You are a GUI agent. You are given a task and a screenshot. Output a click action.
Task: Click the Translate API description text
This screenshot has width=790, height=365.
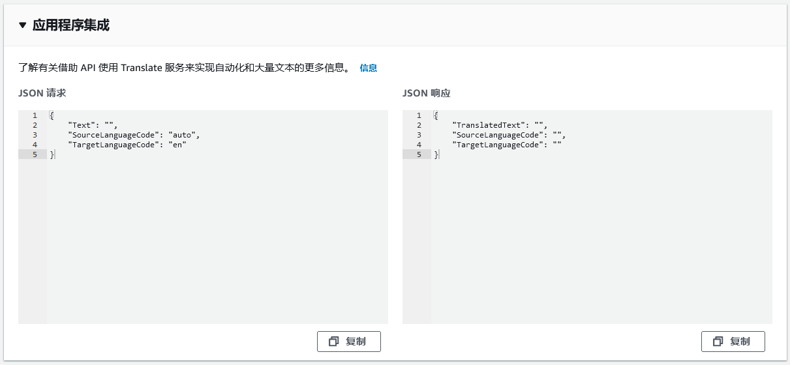click(185, 68)
